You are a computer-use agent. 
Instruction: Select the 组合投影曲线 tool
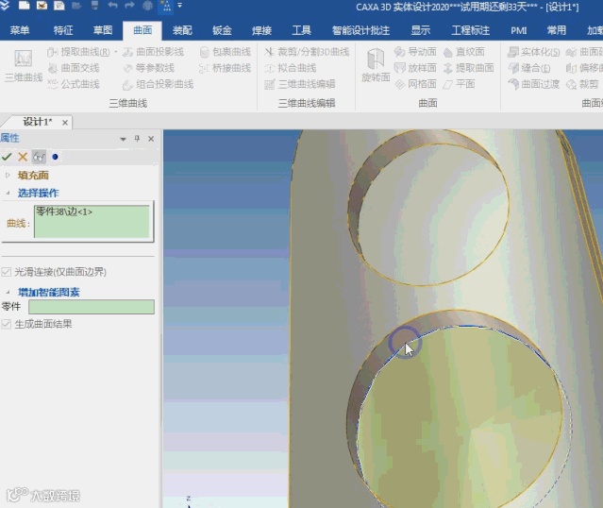(x=158, y=84)
